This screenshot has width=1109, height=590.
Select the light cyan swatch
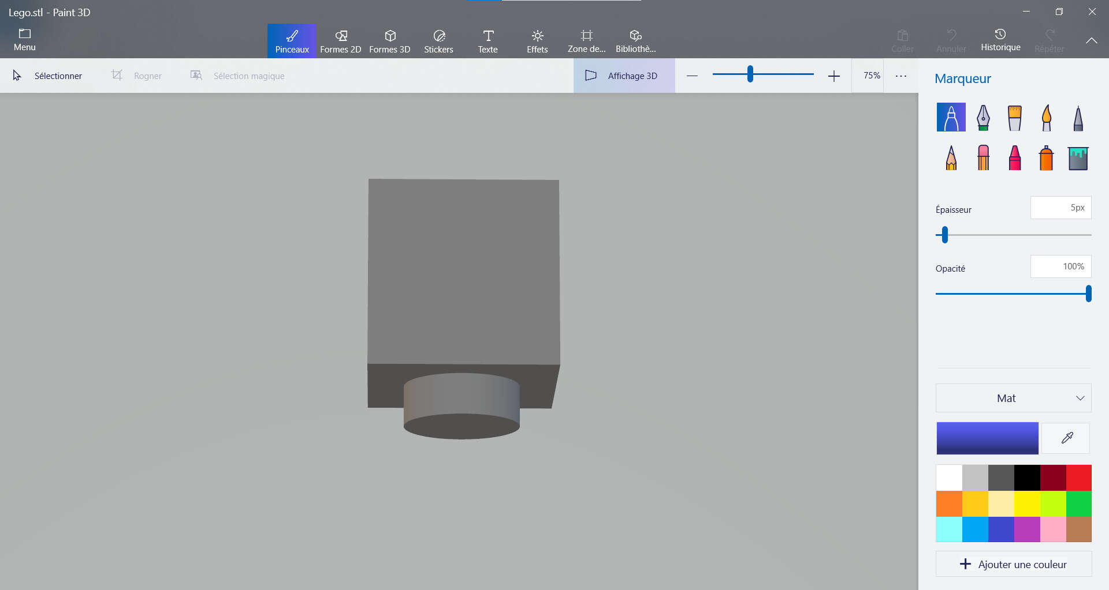pos(948,529)
